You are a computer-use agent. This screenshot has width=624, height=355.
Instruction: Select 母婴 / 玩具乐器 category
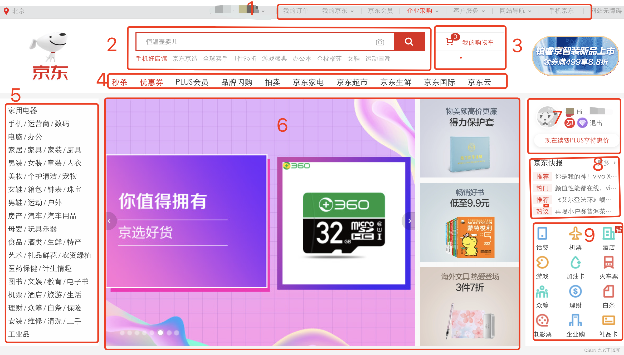click(32, 229)
